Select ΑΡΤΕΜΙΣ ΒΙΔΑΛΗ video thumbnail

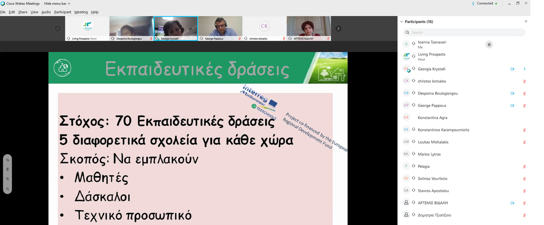click(x=309, y=29)
